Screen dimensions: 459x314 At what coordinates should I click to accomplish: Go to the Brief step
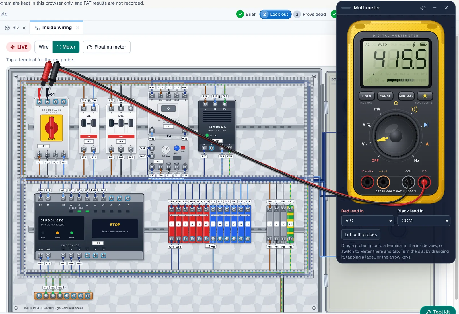tap(246, 14)
